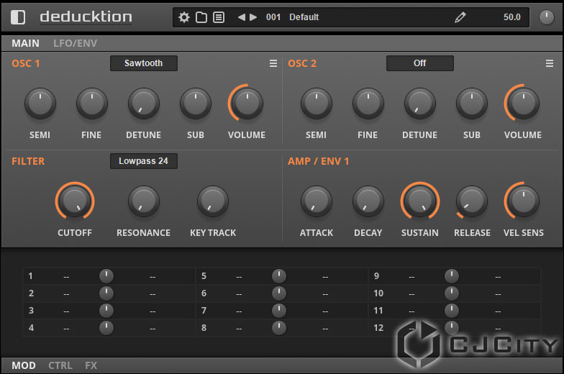Open the Lowpass 24 filter type dropdown

click(144, 161)
